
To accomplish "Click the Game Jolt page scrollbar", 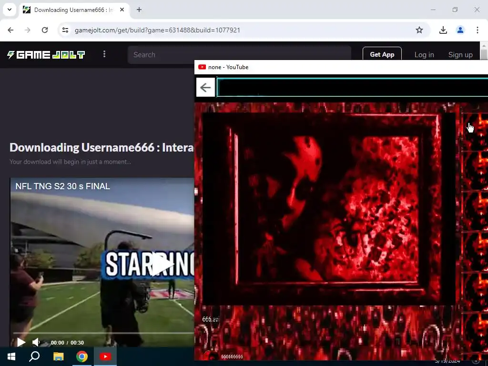I will 484,54.
